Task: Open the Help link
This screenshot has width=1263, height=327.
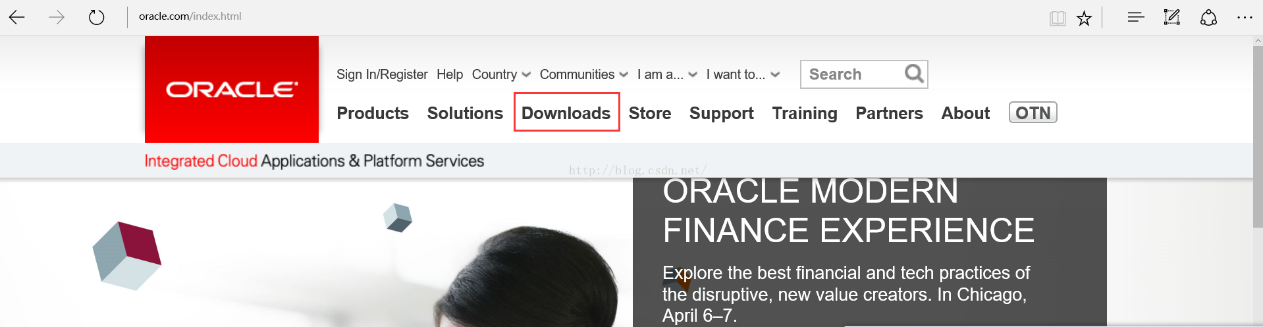Action: pyautogui.click(x=450, y=74)
